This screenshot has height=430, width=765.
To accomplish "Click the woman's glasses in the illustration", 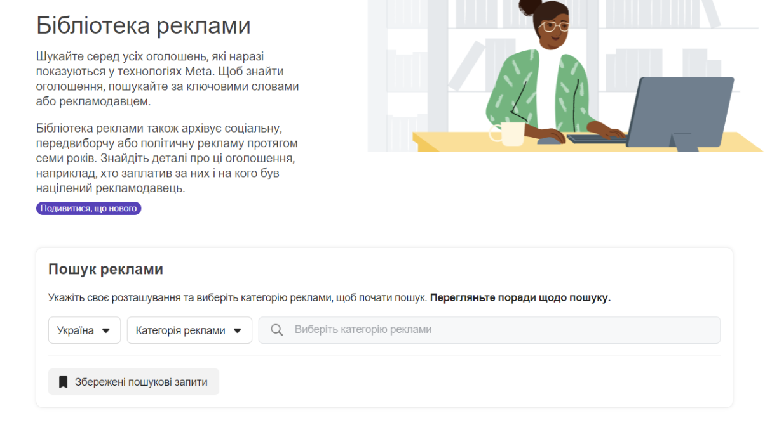I will pos(555,27).
